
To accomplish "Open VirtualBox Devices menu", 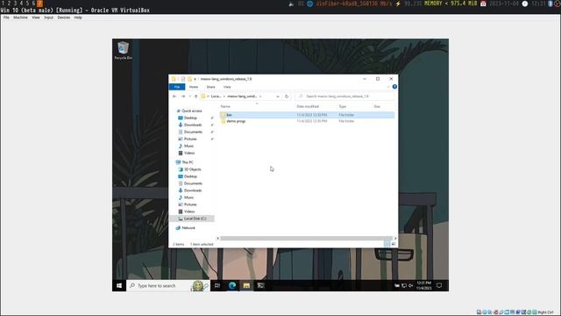I will click(64, 18).
